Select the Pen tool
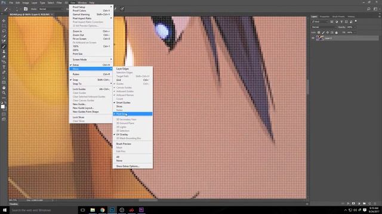 pyautogui.click(x=4, y=73)
